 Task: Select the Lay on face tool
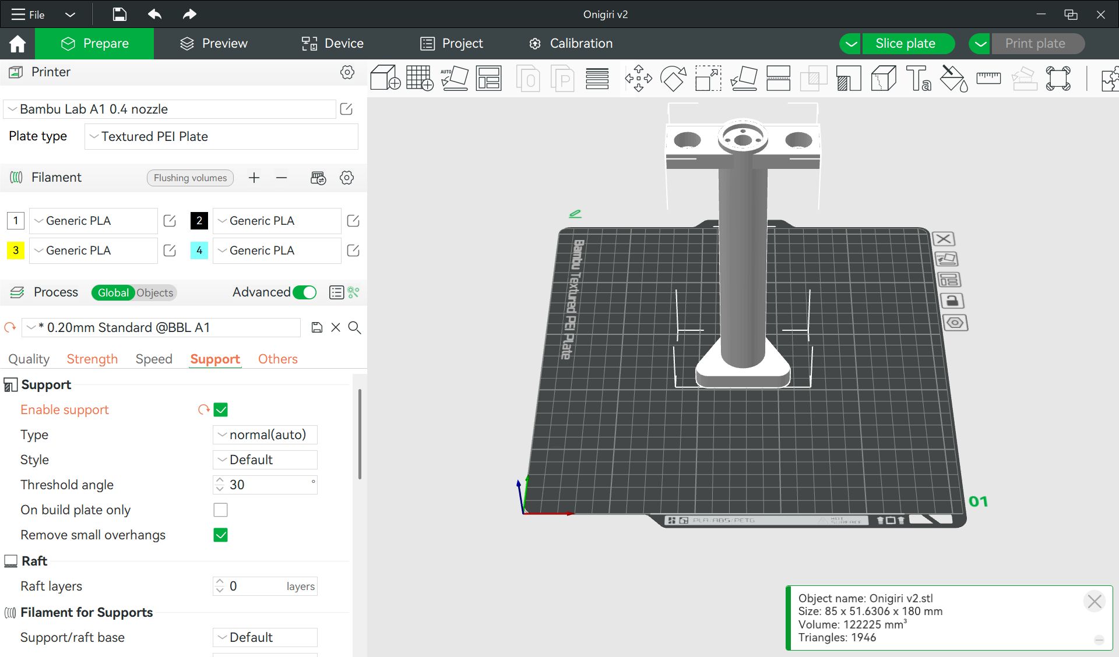744,78
